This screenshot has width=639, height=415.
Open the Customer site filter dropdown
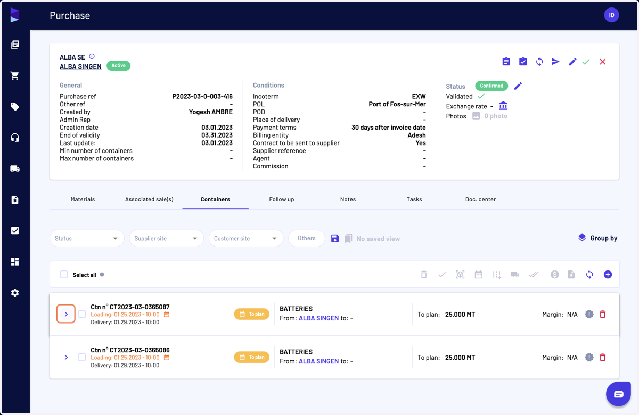pos(245,239)
